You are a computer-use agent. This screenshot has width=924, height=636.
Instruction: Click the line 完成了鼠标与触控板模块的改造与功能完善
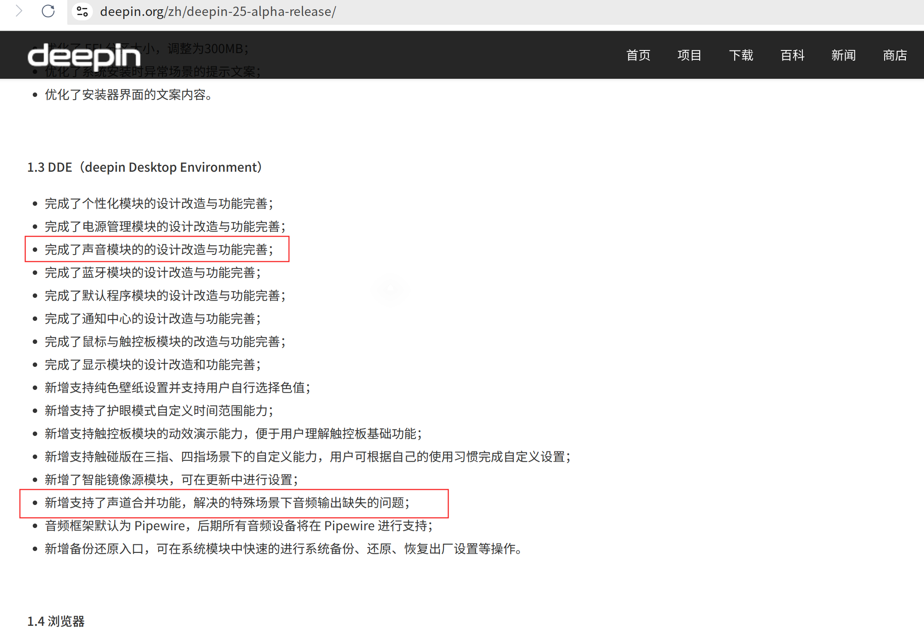pyautogui.click(x=166, y=342)
